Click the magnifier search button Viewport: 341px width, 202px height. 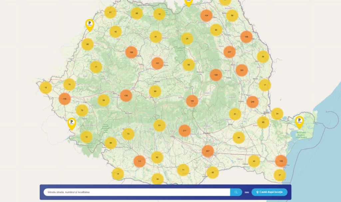click(236, 192)
